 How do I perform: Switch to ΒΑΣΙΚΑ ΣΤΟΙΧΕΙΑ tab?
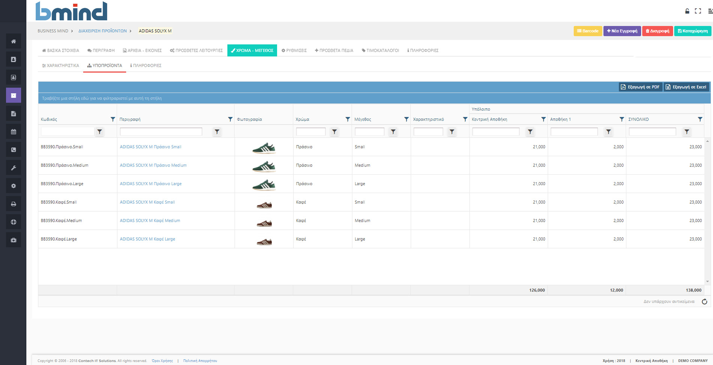(61, 50)
